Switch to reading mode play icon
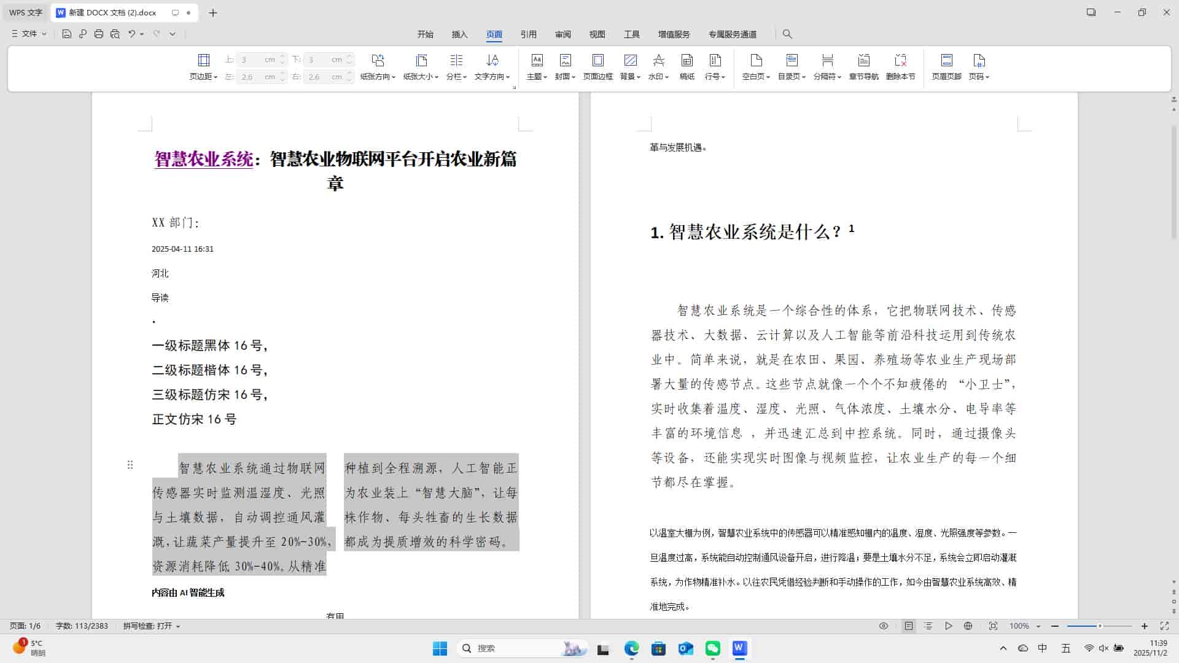Screen dimensions: 1179x663 point(949,626)
